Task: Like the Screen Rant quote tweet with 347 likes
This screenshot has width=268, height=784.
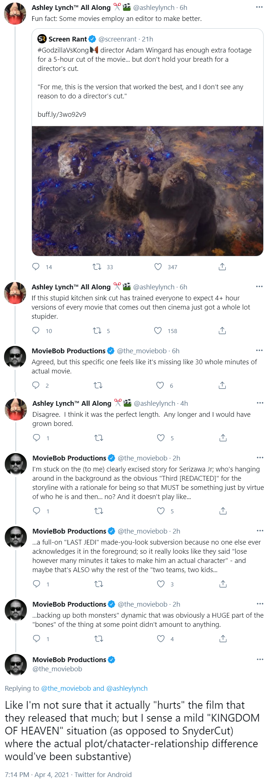Action: 158,267
